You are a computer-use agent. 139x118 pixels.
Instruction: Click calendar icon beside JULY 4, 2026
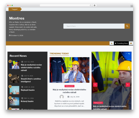pos(22,76)
